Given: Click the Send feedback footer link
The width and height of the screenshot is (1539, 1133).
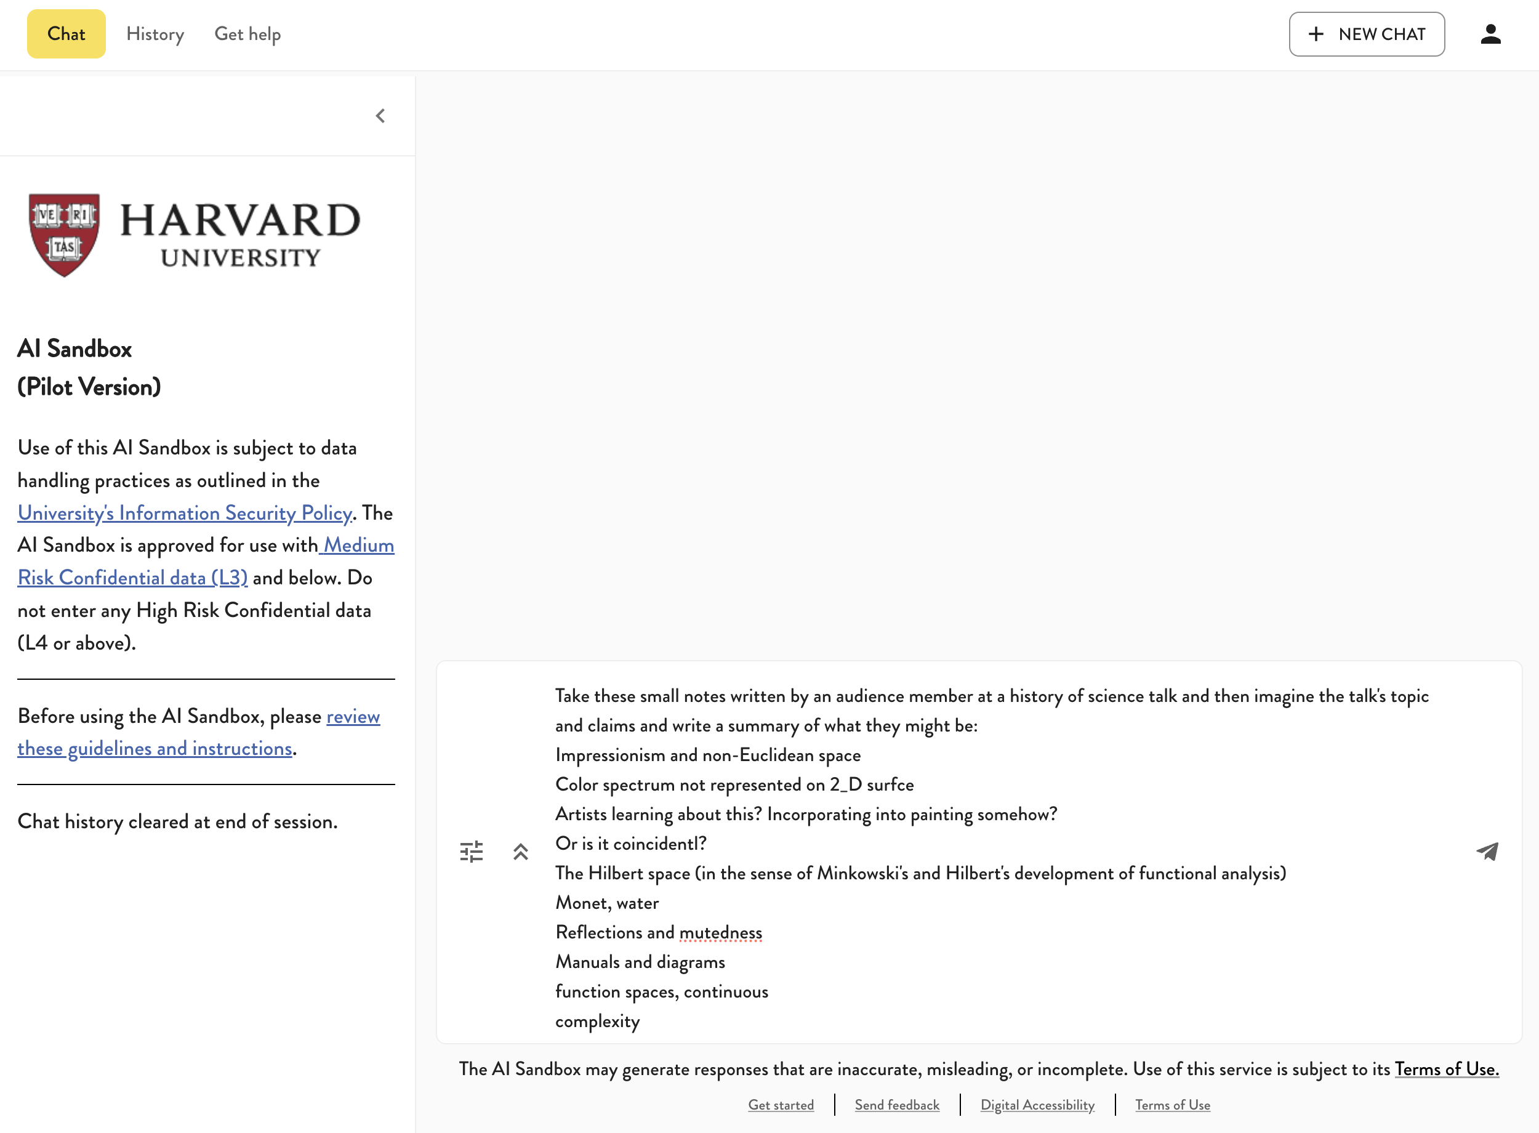Looking at the screenshot, I should pyautogui.click(x=897, y=1105).
